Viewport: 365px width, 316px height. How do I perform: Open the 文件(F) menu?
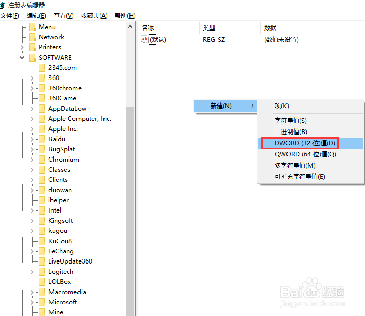(10, 16)
